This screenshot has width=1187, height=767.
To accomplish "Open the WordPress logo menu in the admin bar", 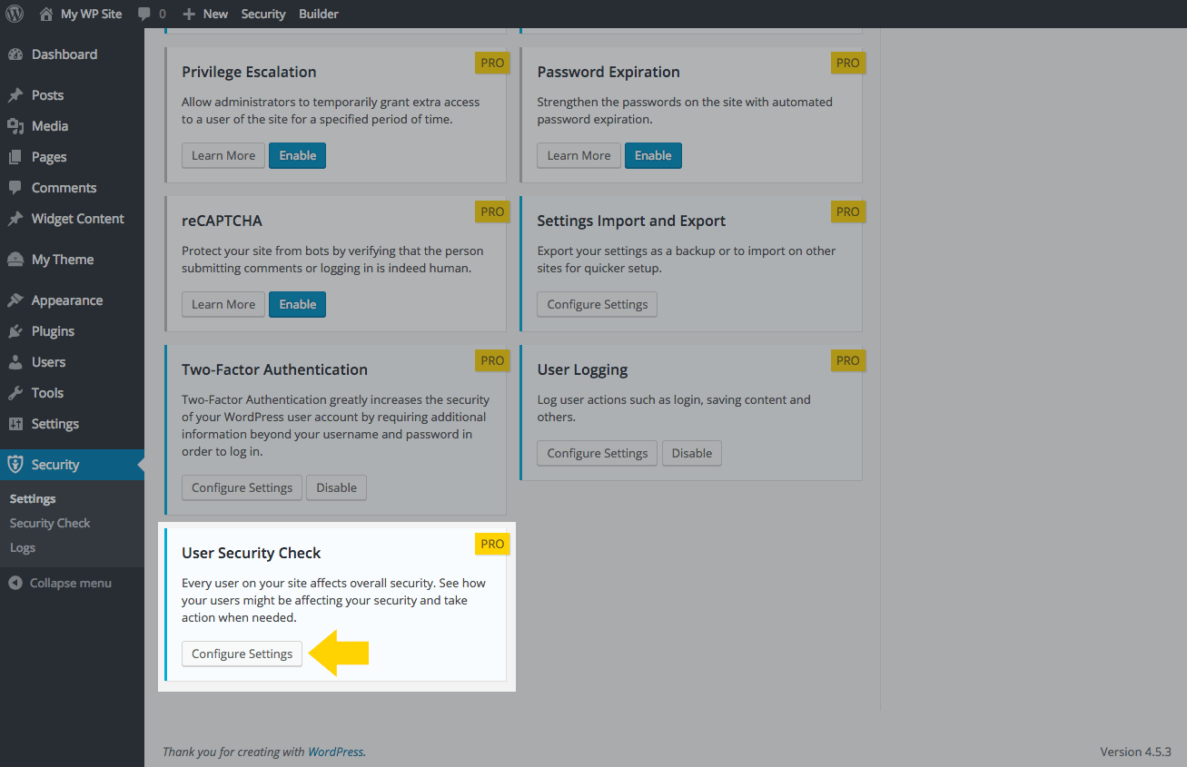I will pos(14,14).
